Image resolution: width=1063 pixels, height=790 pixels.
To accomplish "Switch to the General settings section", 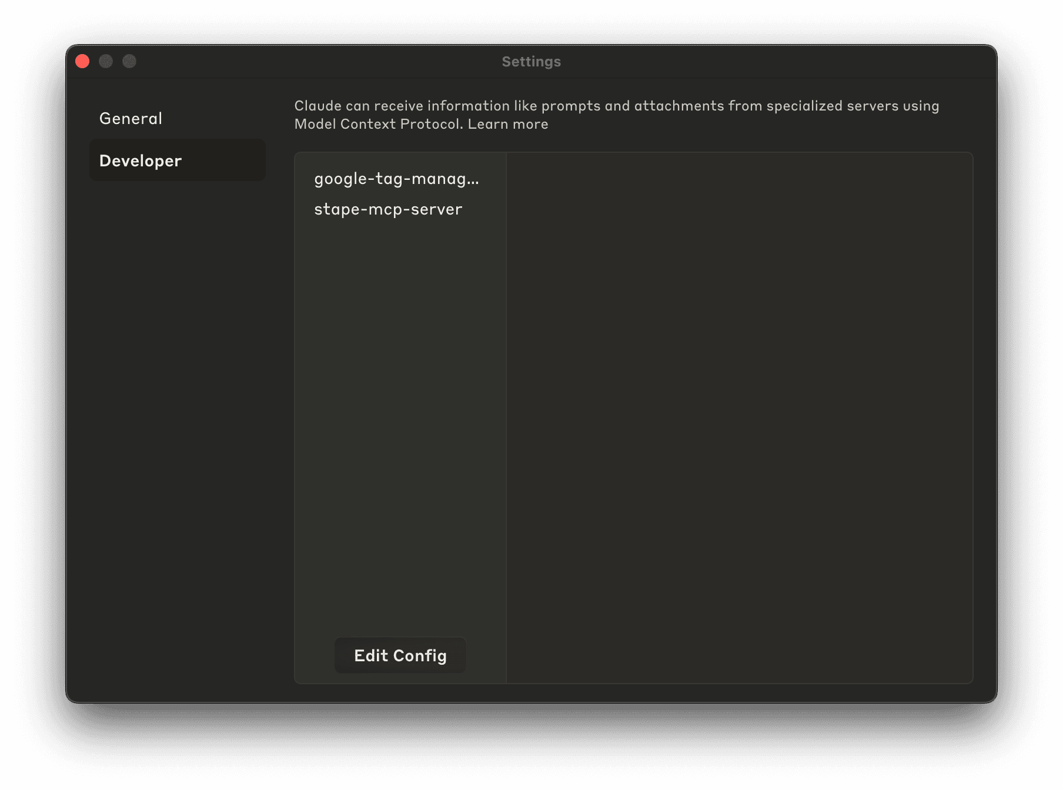I will click(131, 118).
